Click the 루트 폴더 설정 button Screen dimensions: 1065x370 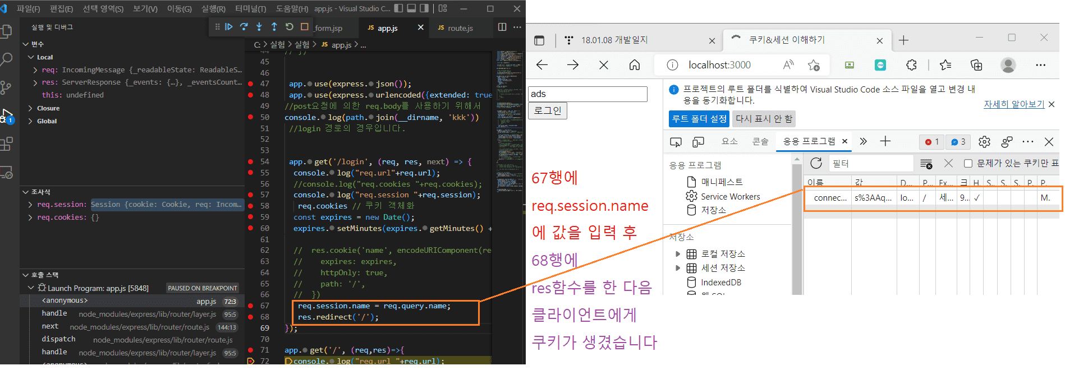click(x=699, y=119)
